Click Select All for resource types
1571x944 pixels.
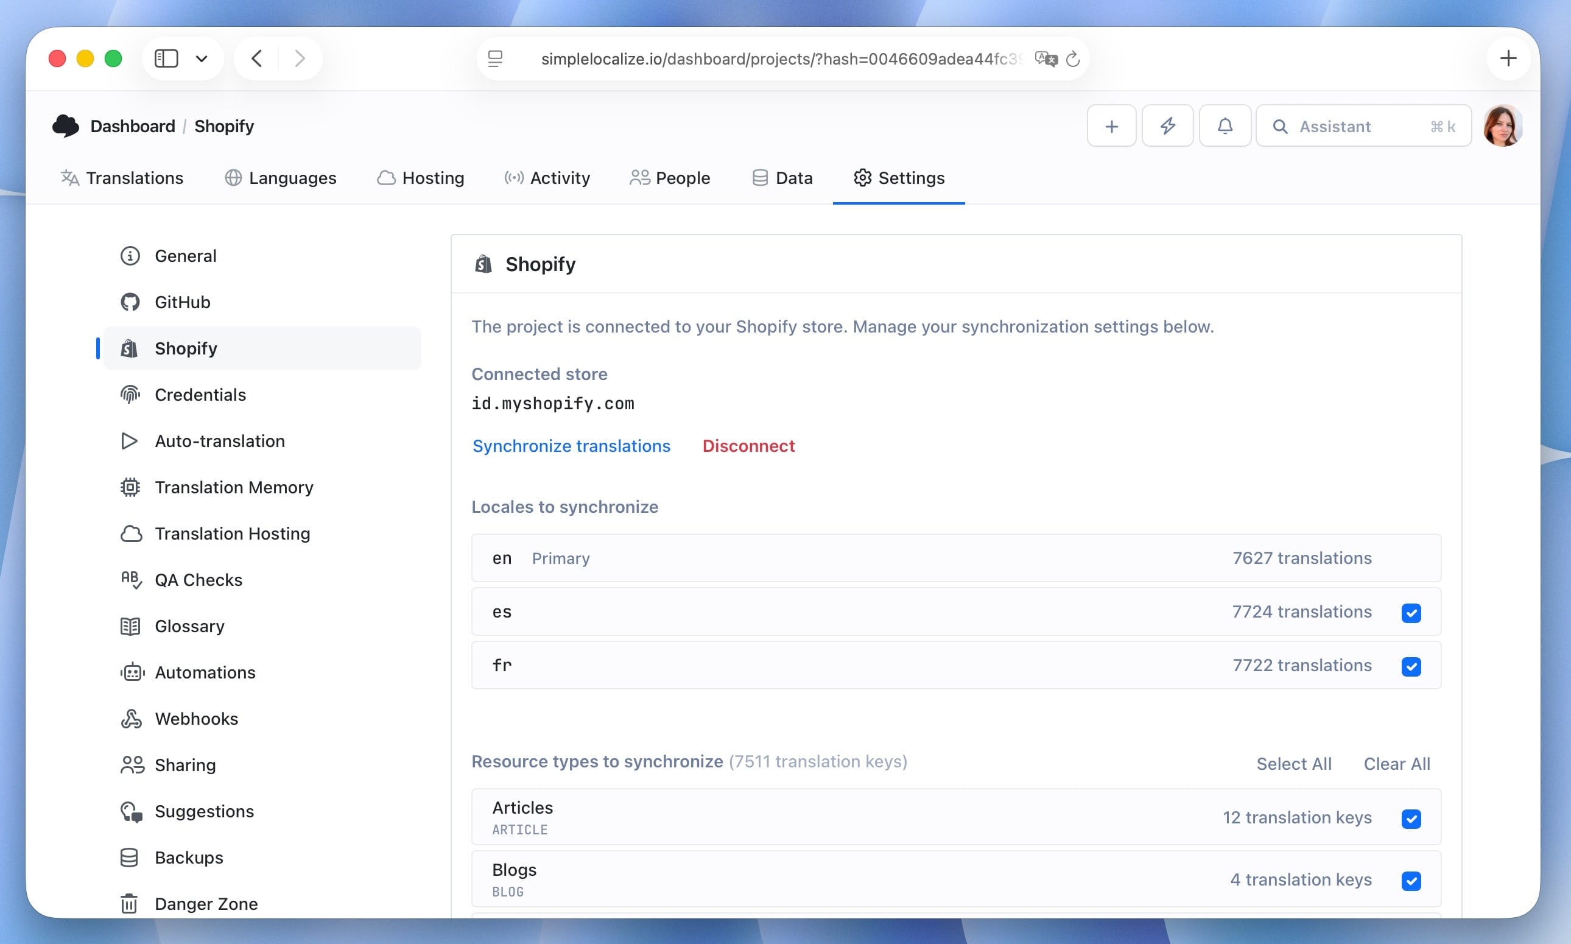click(x=1293, y=763)
